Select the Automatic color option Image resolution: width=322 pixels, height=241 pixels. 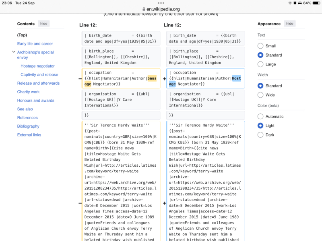tap(260, 116)
